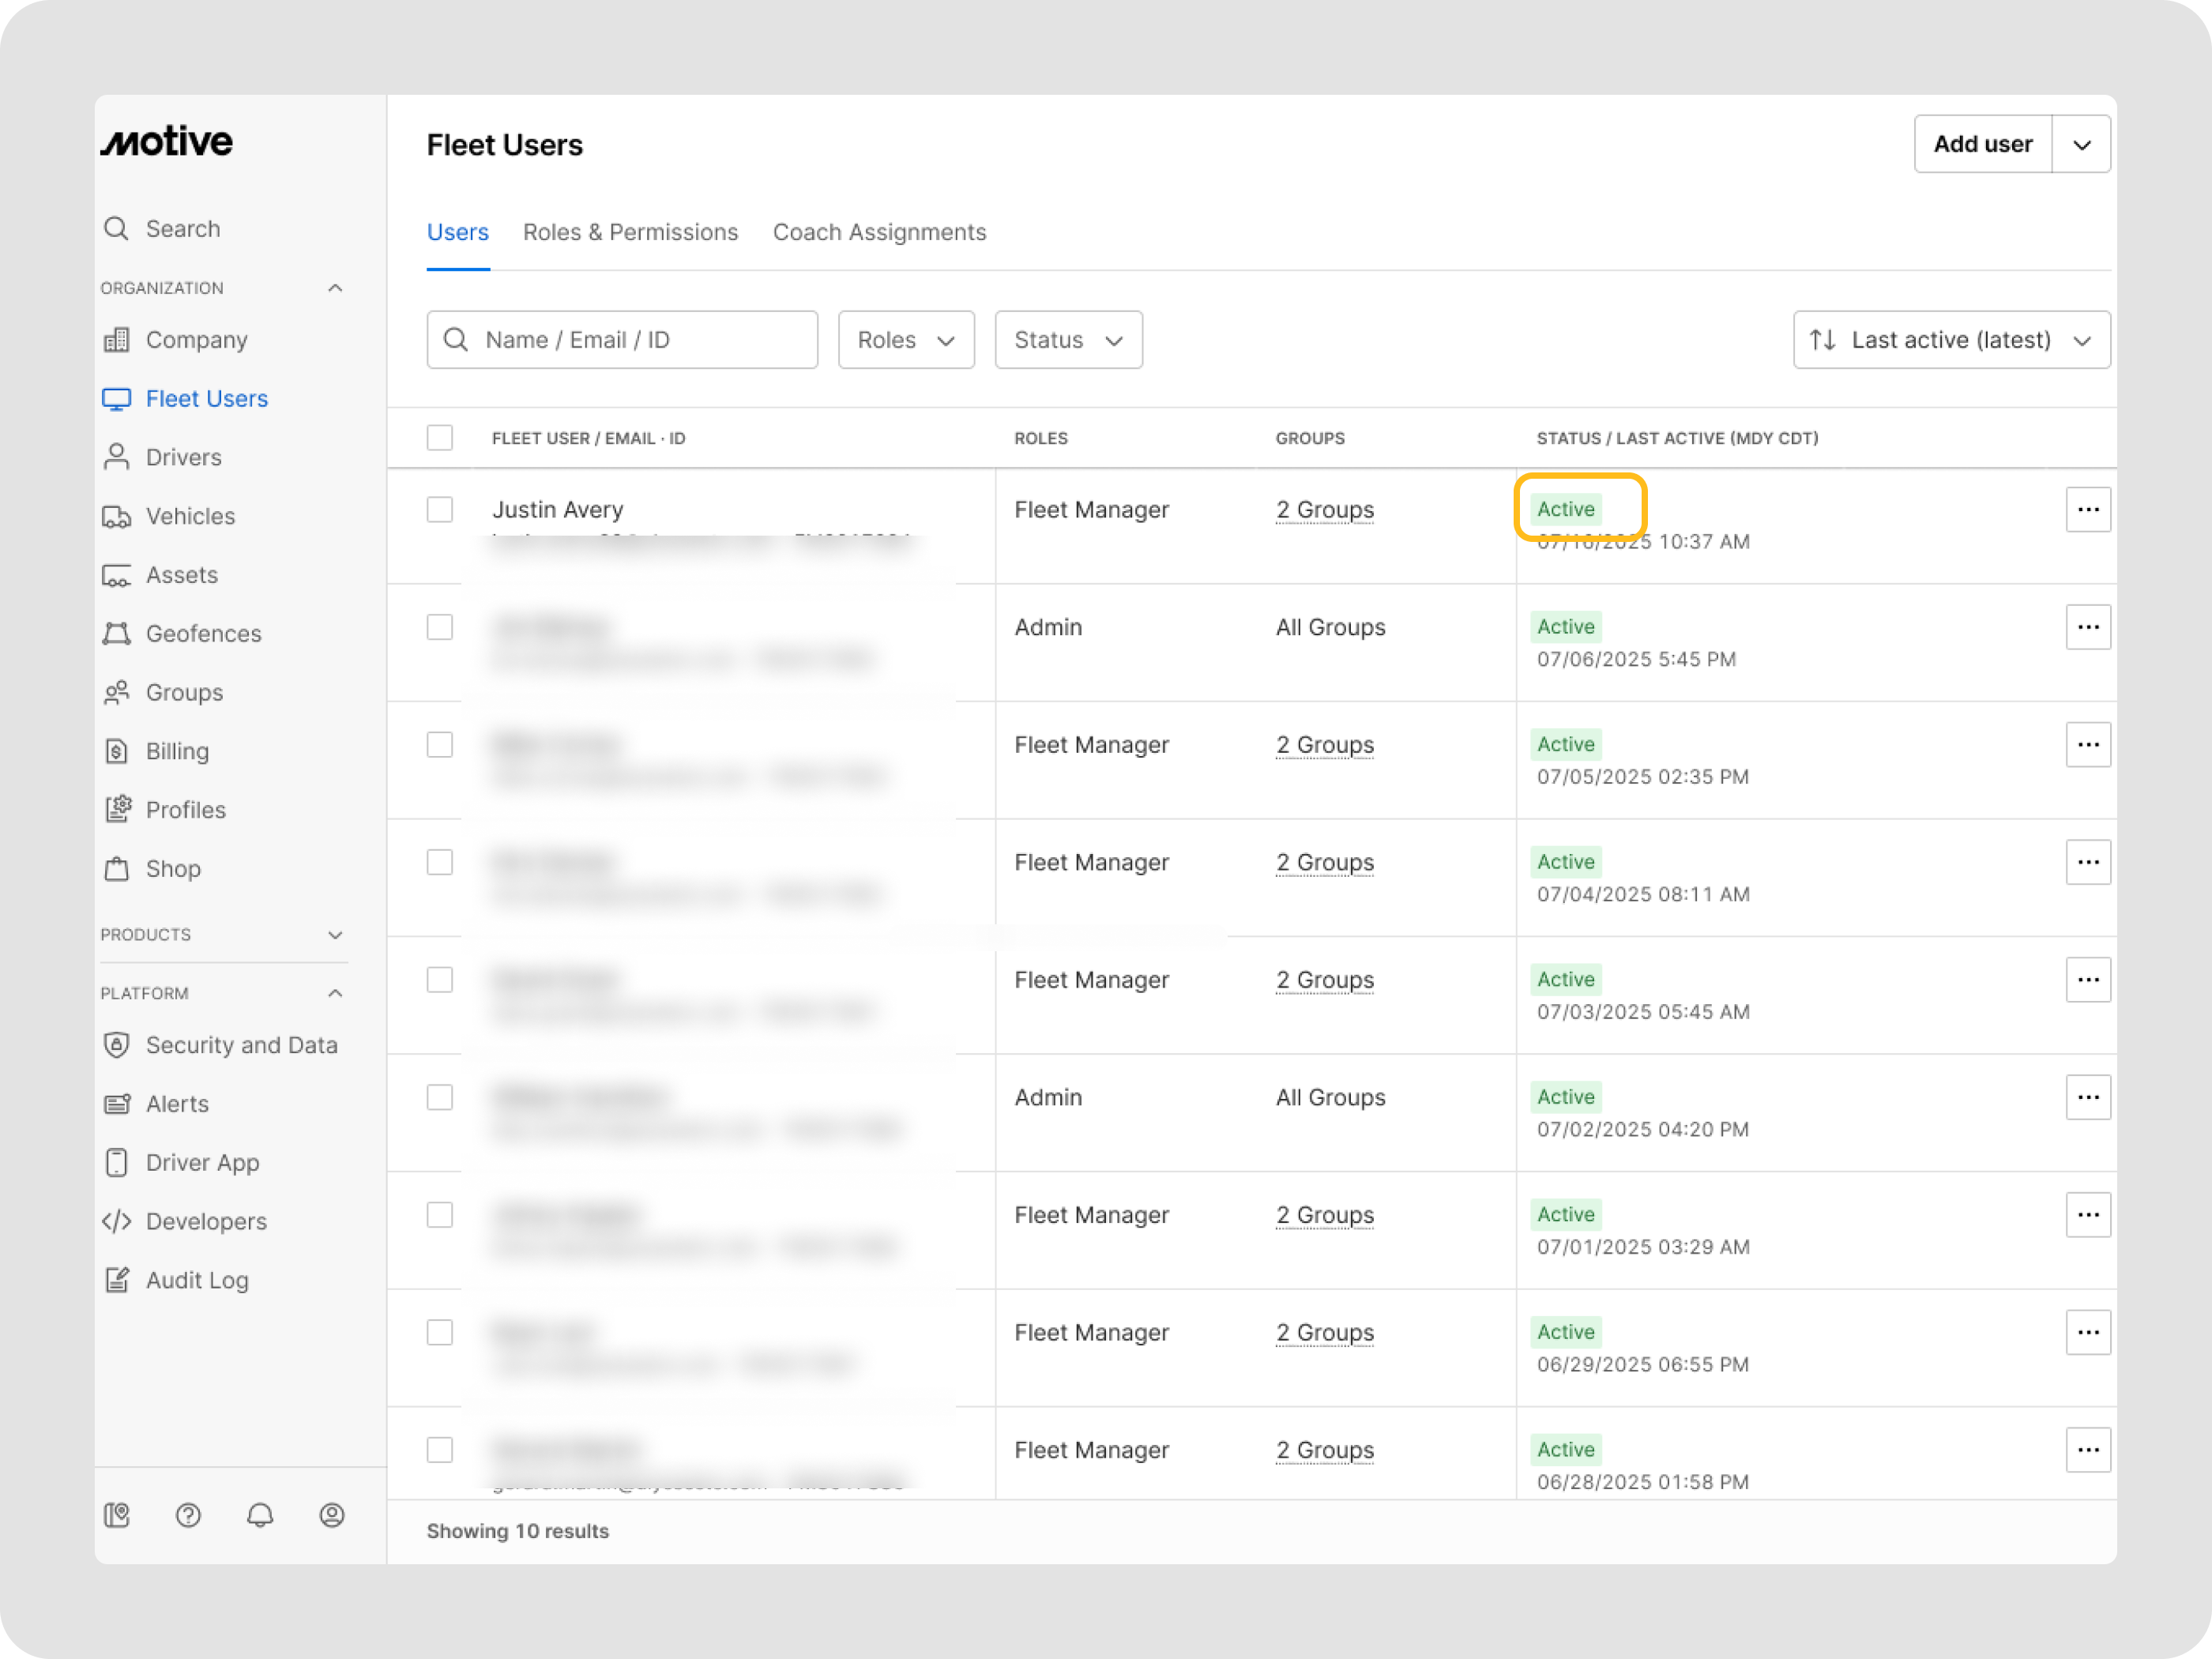Screen dimensions: 2212x1659
Task: Check the second row Admin user checkbox
Action: pyautogui.click(x=440, y=627)
